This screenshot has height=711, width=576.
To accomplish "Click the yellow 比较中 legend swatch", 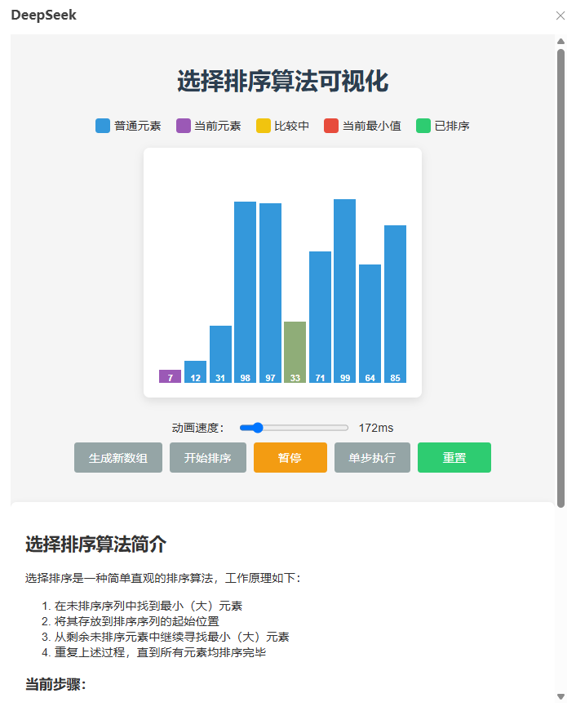I will tap(264, 126).
